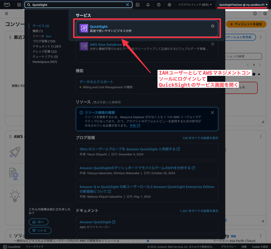
Task: Open the settings gear icon
Action: click(169, 5)
